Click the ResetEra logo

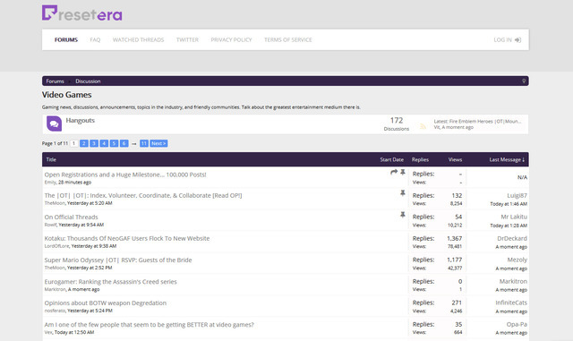81,13
